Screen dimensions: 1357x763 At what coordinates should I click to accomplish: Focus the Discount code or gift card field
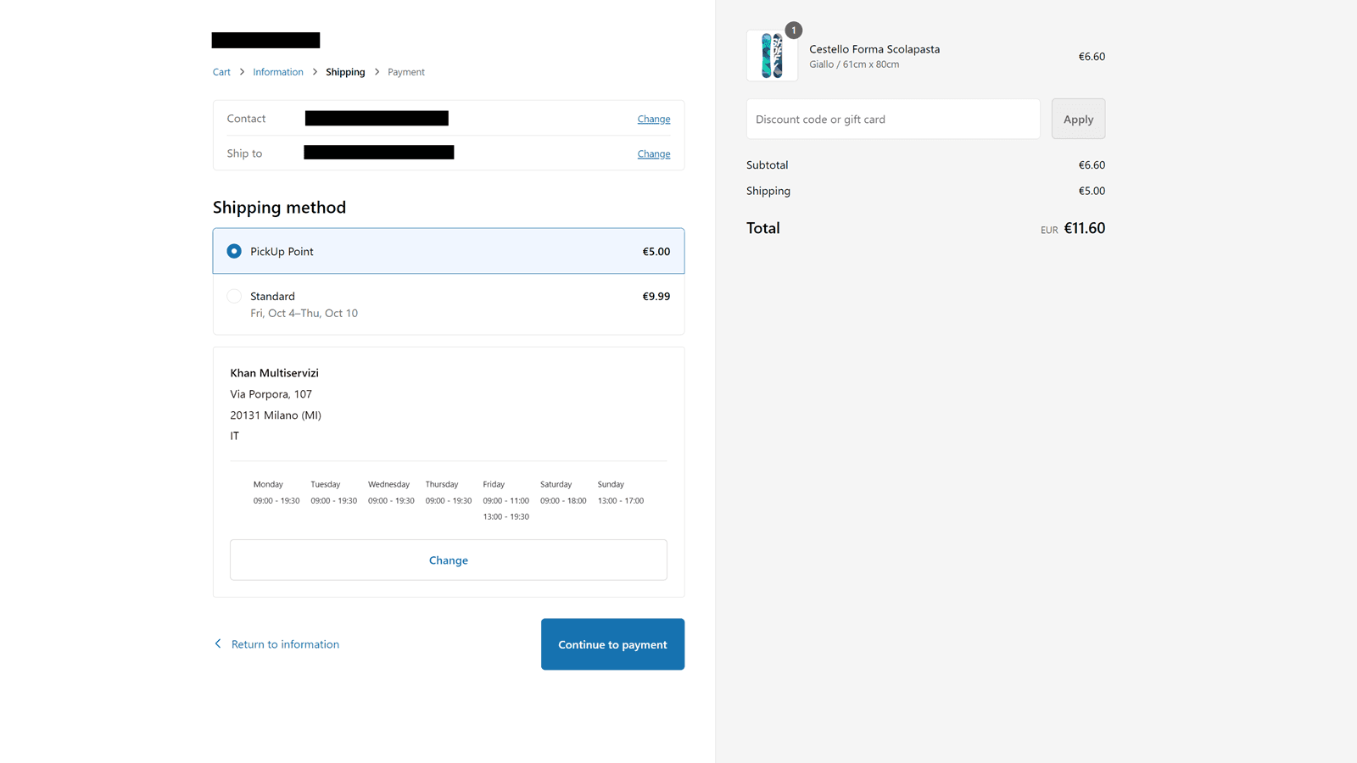click(x=892, y=120)
